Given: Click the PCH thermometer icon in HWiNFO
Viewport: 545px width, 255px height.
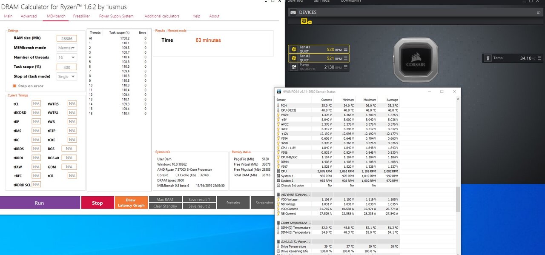Looking at the screenshot, I should pos(278,105).
